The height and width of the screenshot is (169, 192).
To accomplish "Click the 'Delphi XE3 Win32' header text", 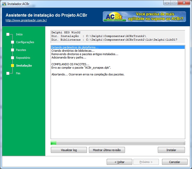I will click(x=66, y=32).
